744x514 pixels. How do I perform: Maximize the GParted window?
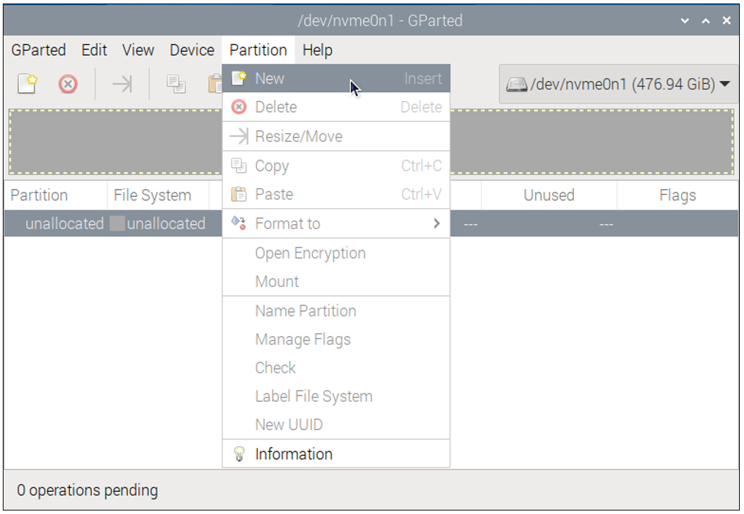pos(706,20)
